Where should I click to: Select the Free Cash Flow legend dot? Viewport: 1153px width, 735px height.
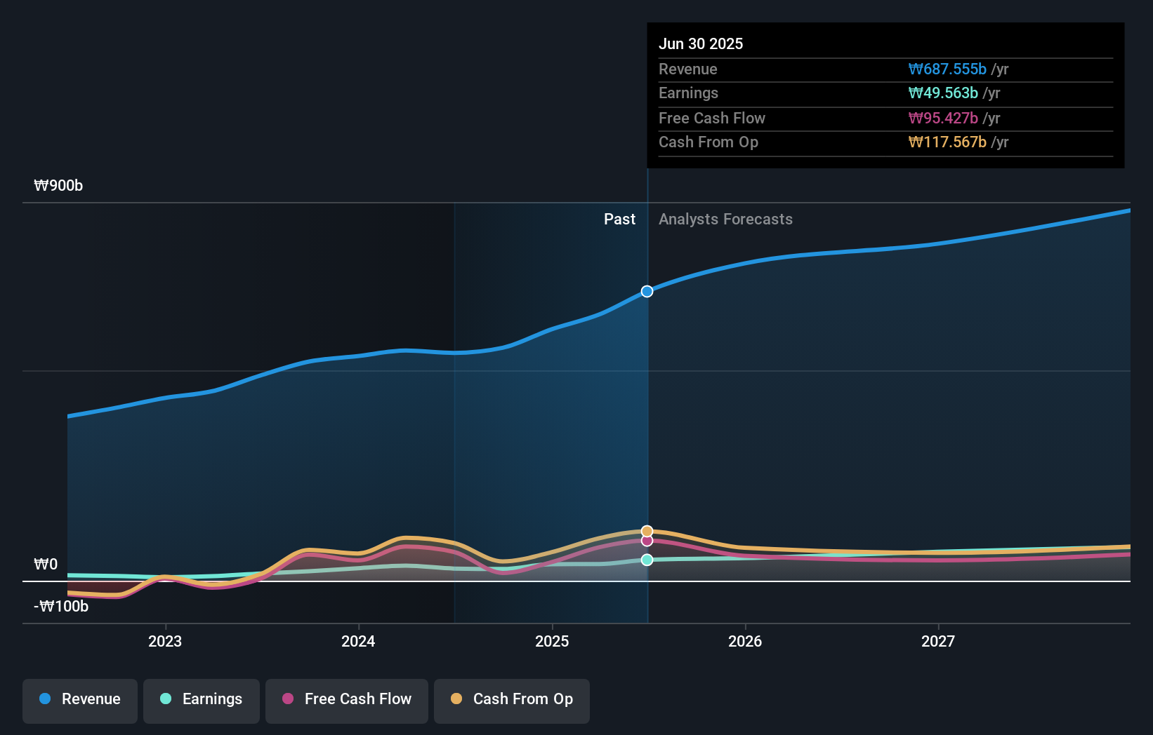click(287, 699)
